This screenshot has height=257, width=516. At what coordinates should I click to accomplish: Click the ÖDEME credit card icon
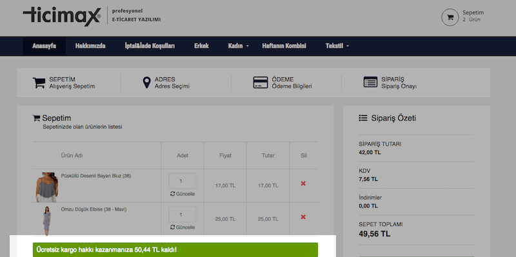(261, 83)
